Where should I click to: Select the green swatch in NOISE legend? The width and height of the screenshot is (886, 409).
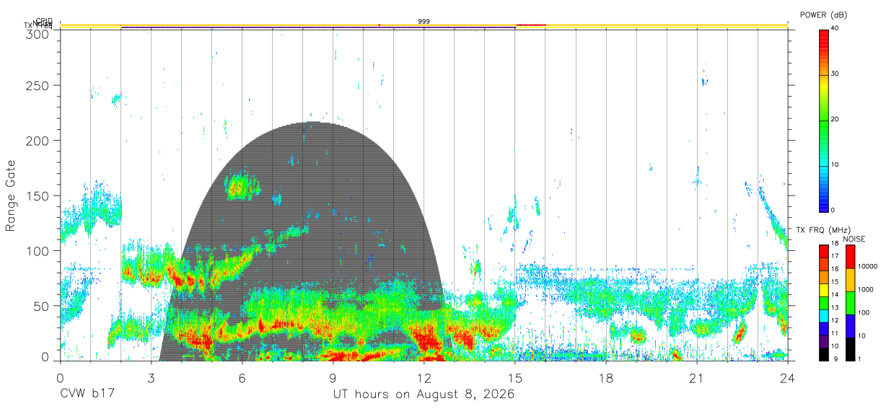(850, 303)
